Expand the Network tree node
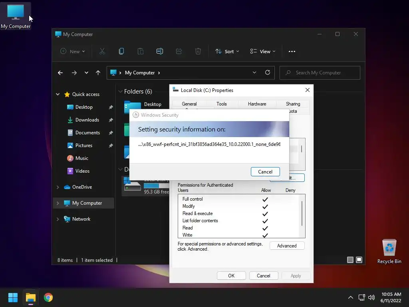This screenshot has width=409, height=307. point(58,219)
